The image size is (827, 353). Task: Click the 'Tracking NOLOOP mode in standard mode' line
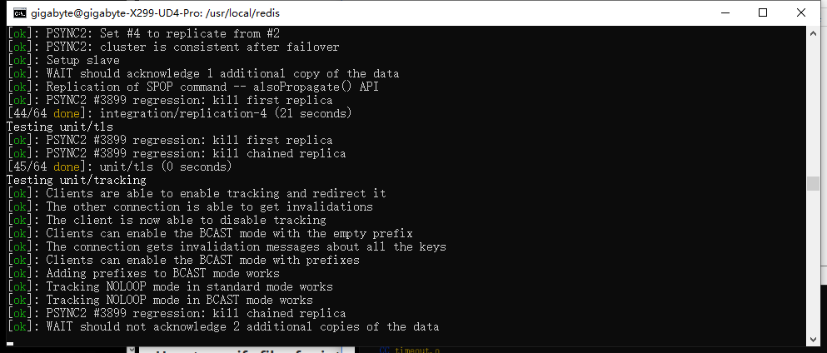(x=189, y=286)
